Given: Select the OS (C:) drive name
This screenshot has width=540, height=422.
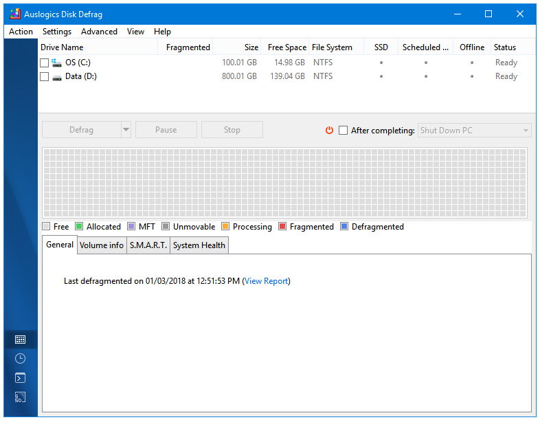Looking at the screenshot, I should pos(78,63).
